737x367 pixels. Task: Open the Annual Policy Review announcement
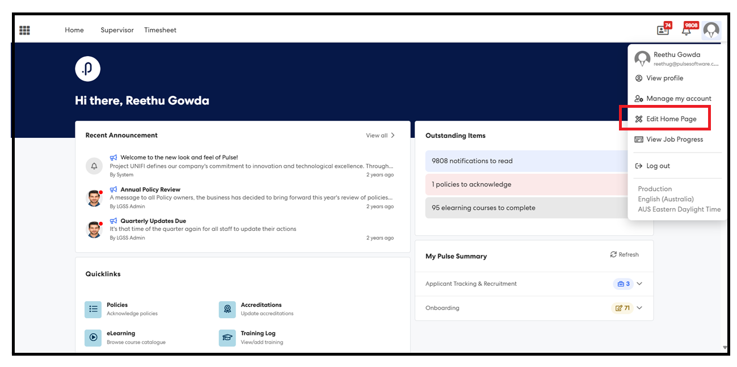[150, 189]
